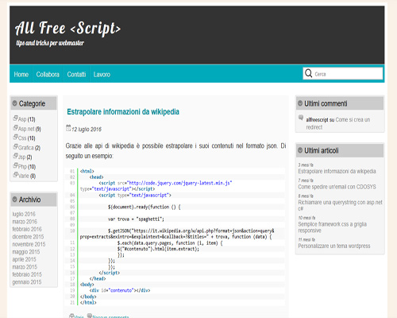Click code line $("#contenuto").html(item.extract);

point(158,249)
